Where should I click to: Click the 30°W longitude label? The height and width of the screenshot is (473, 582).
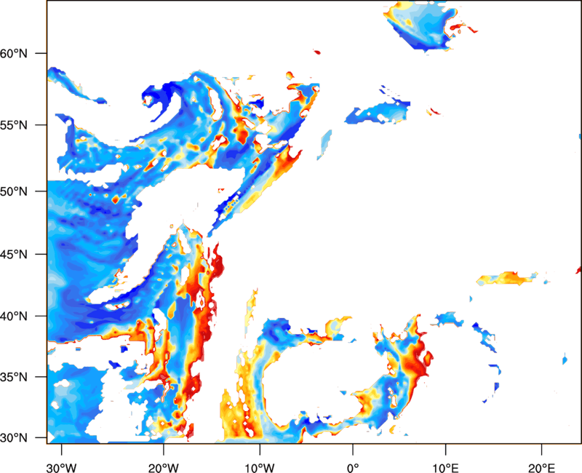coord(62,468)
